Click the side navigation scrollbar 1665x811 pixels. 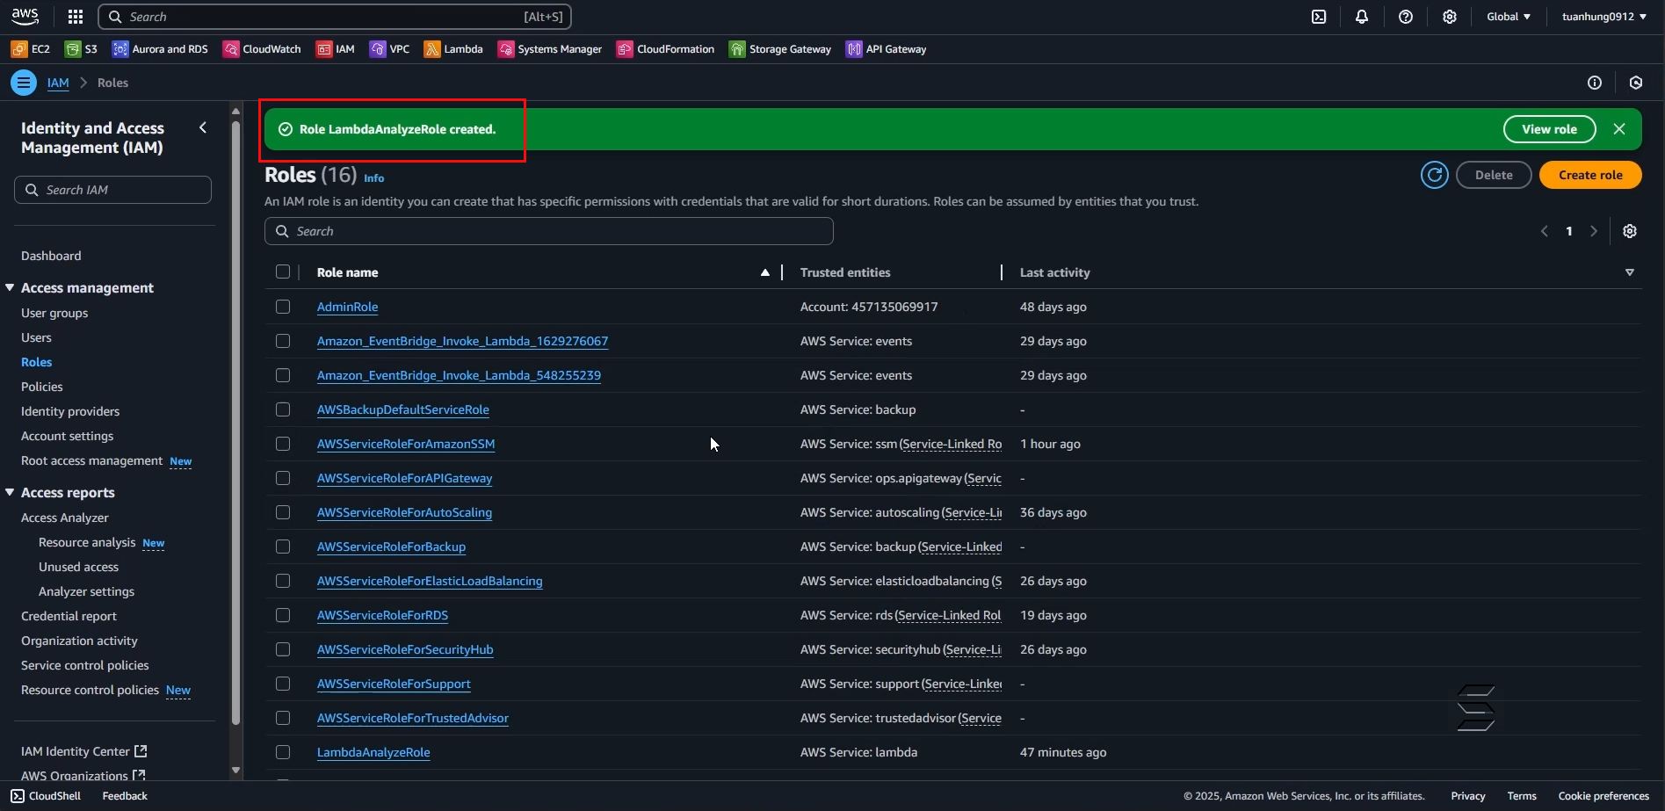click(x=235, y=422)
